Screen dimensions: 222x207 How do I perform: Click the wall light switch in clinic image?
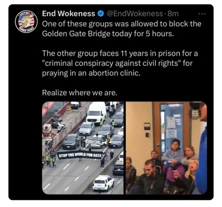point(147,135)
